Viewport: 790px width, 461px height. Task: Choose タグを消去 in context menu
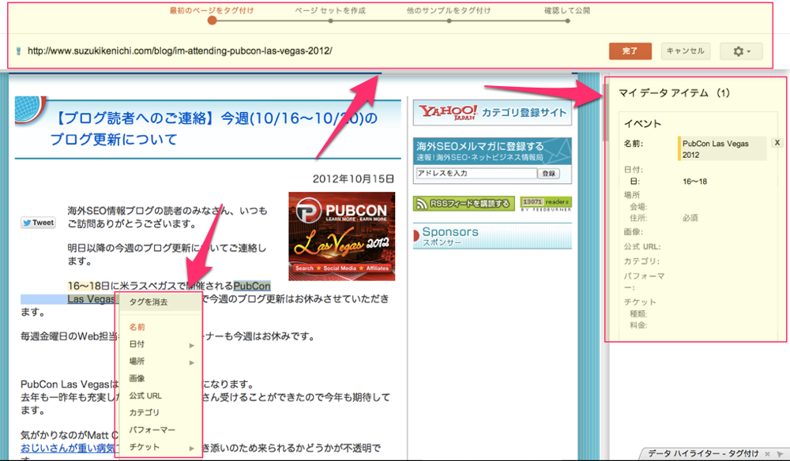pos(159,302)
